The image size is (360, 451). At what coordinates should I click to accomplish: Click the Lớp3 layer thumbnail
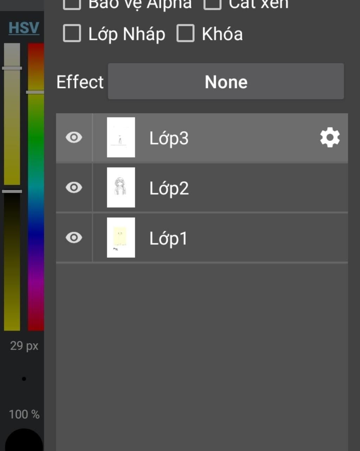tap(121, 137)
